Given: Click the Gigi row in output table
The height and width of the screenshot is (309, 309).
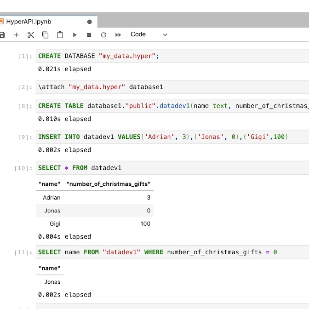Looking at the screenshot, I should coord(94,224).
